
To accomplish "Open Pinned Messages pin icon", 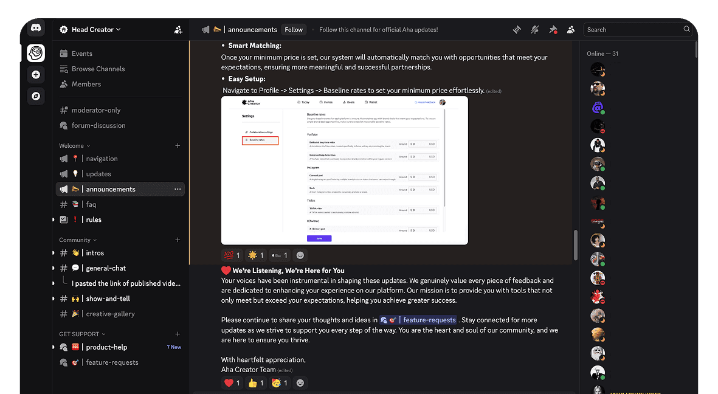I will [553, 30].
